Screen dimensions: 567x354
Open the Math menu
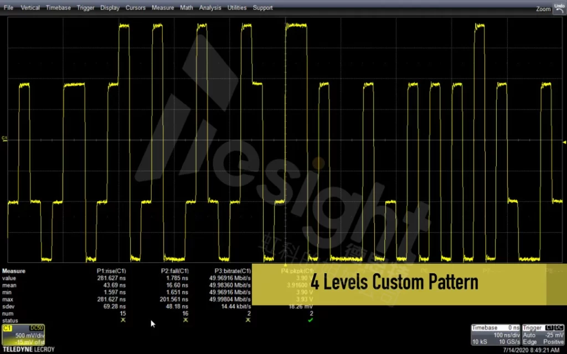[x=187, y=8]
